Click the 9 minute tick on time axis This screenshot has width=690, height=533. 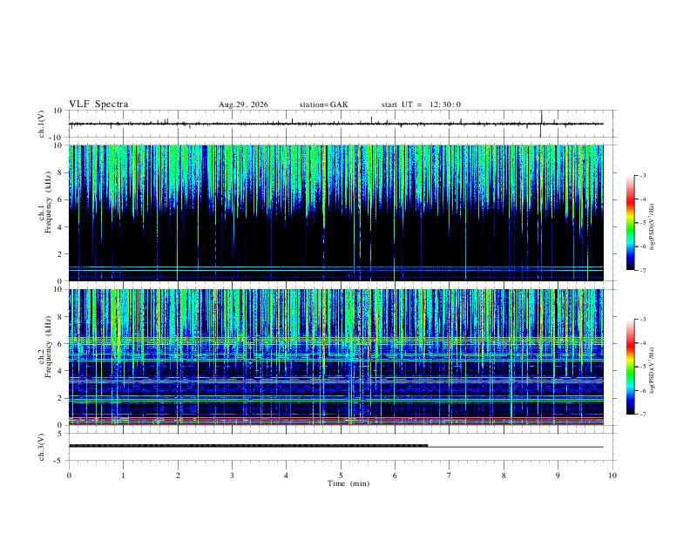(x=558, y=476)
